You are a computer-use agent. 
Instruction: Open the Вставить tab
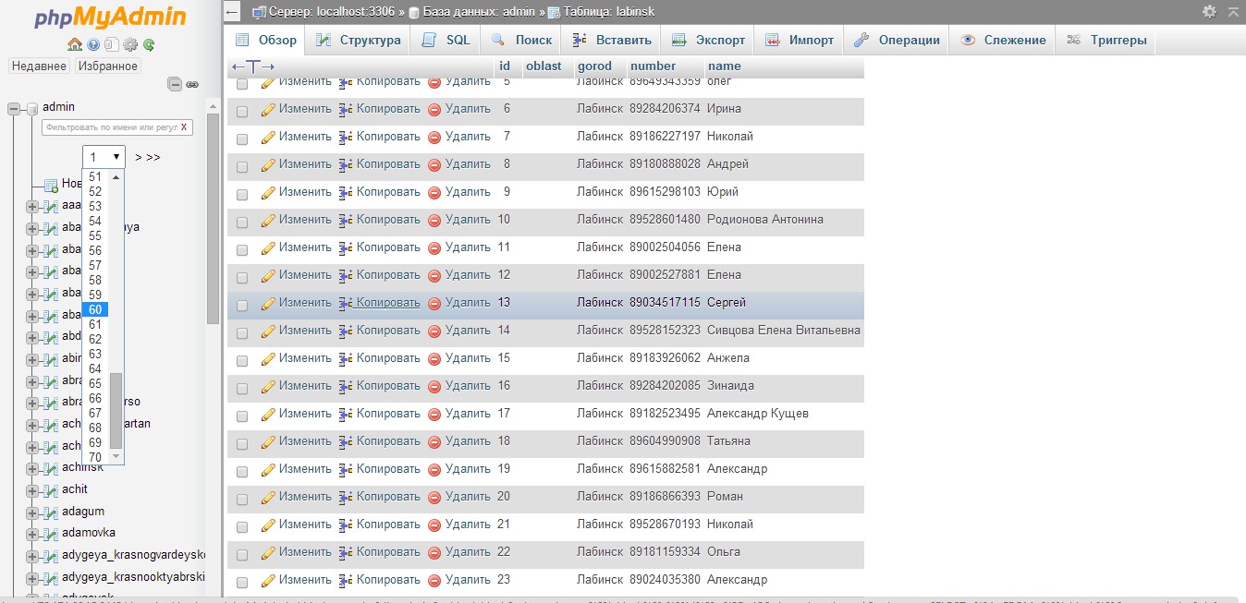click(x=612, y=40)
